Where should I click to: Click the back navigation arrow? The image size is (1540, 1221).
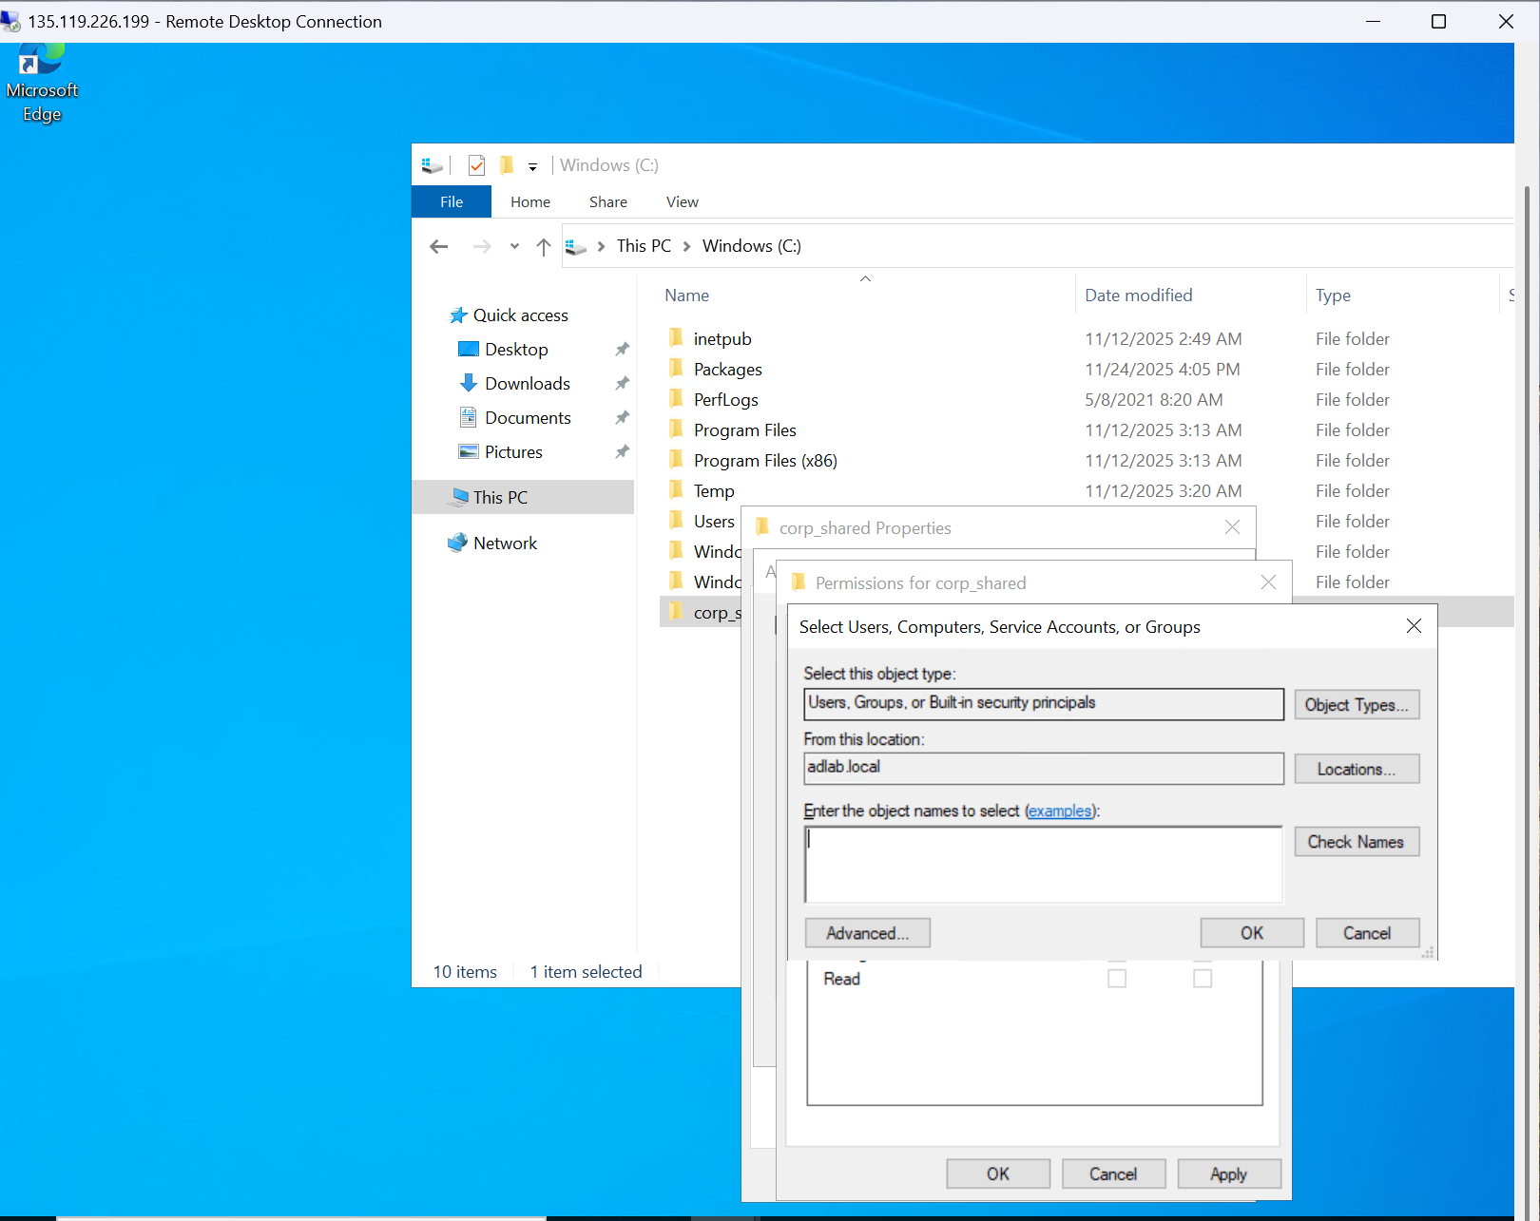pyautogui.click(x=438, y=245)
